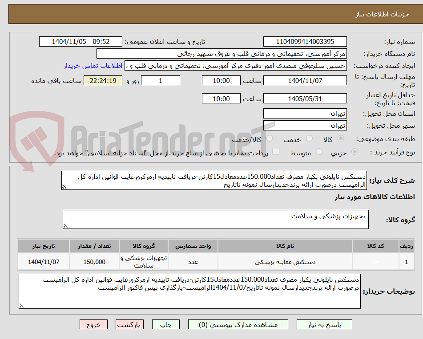This screenshot has height=339, width=423.
Task: Click the request creator field 'حسین سلجوقی'
Action: [x=235, y=66]
